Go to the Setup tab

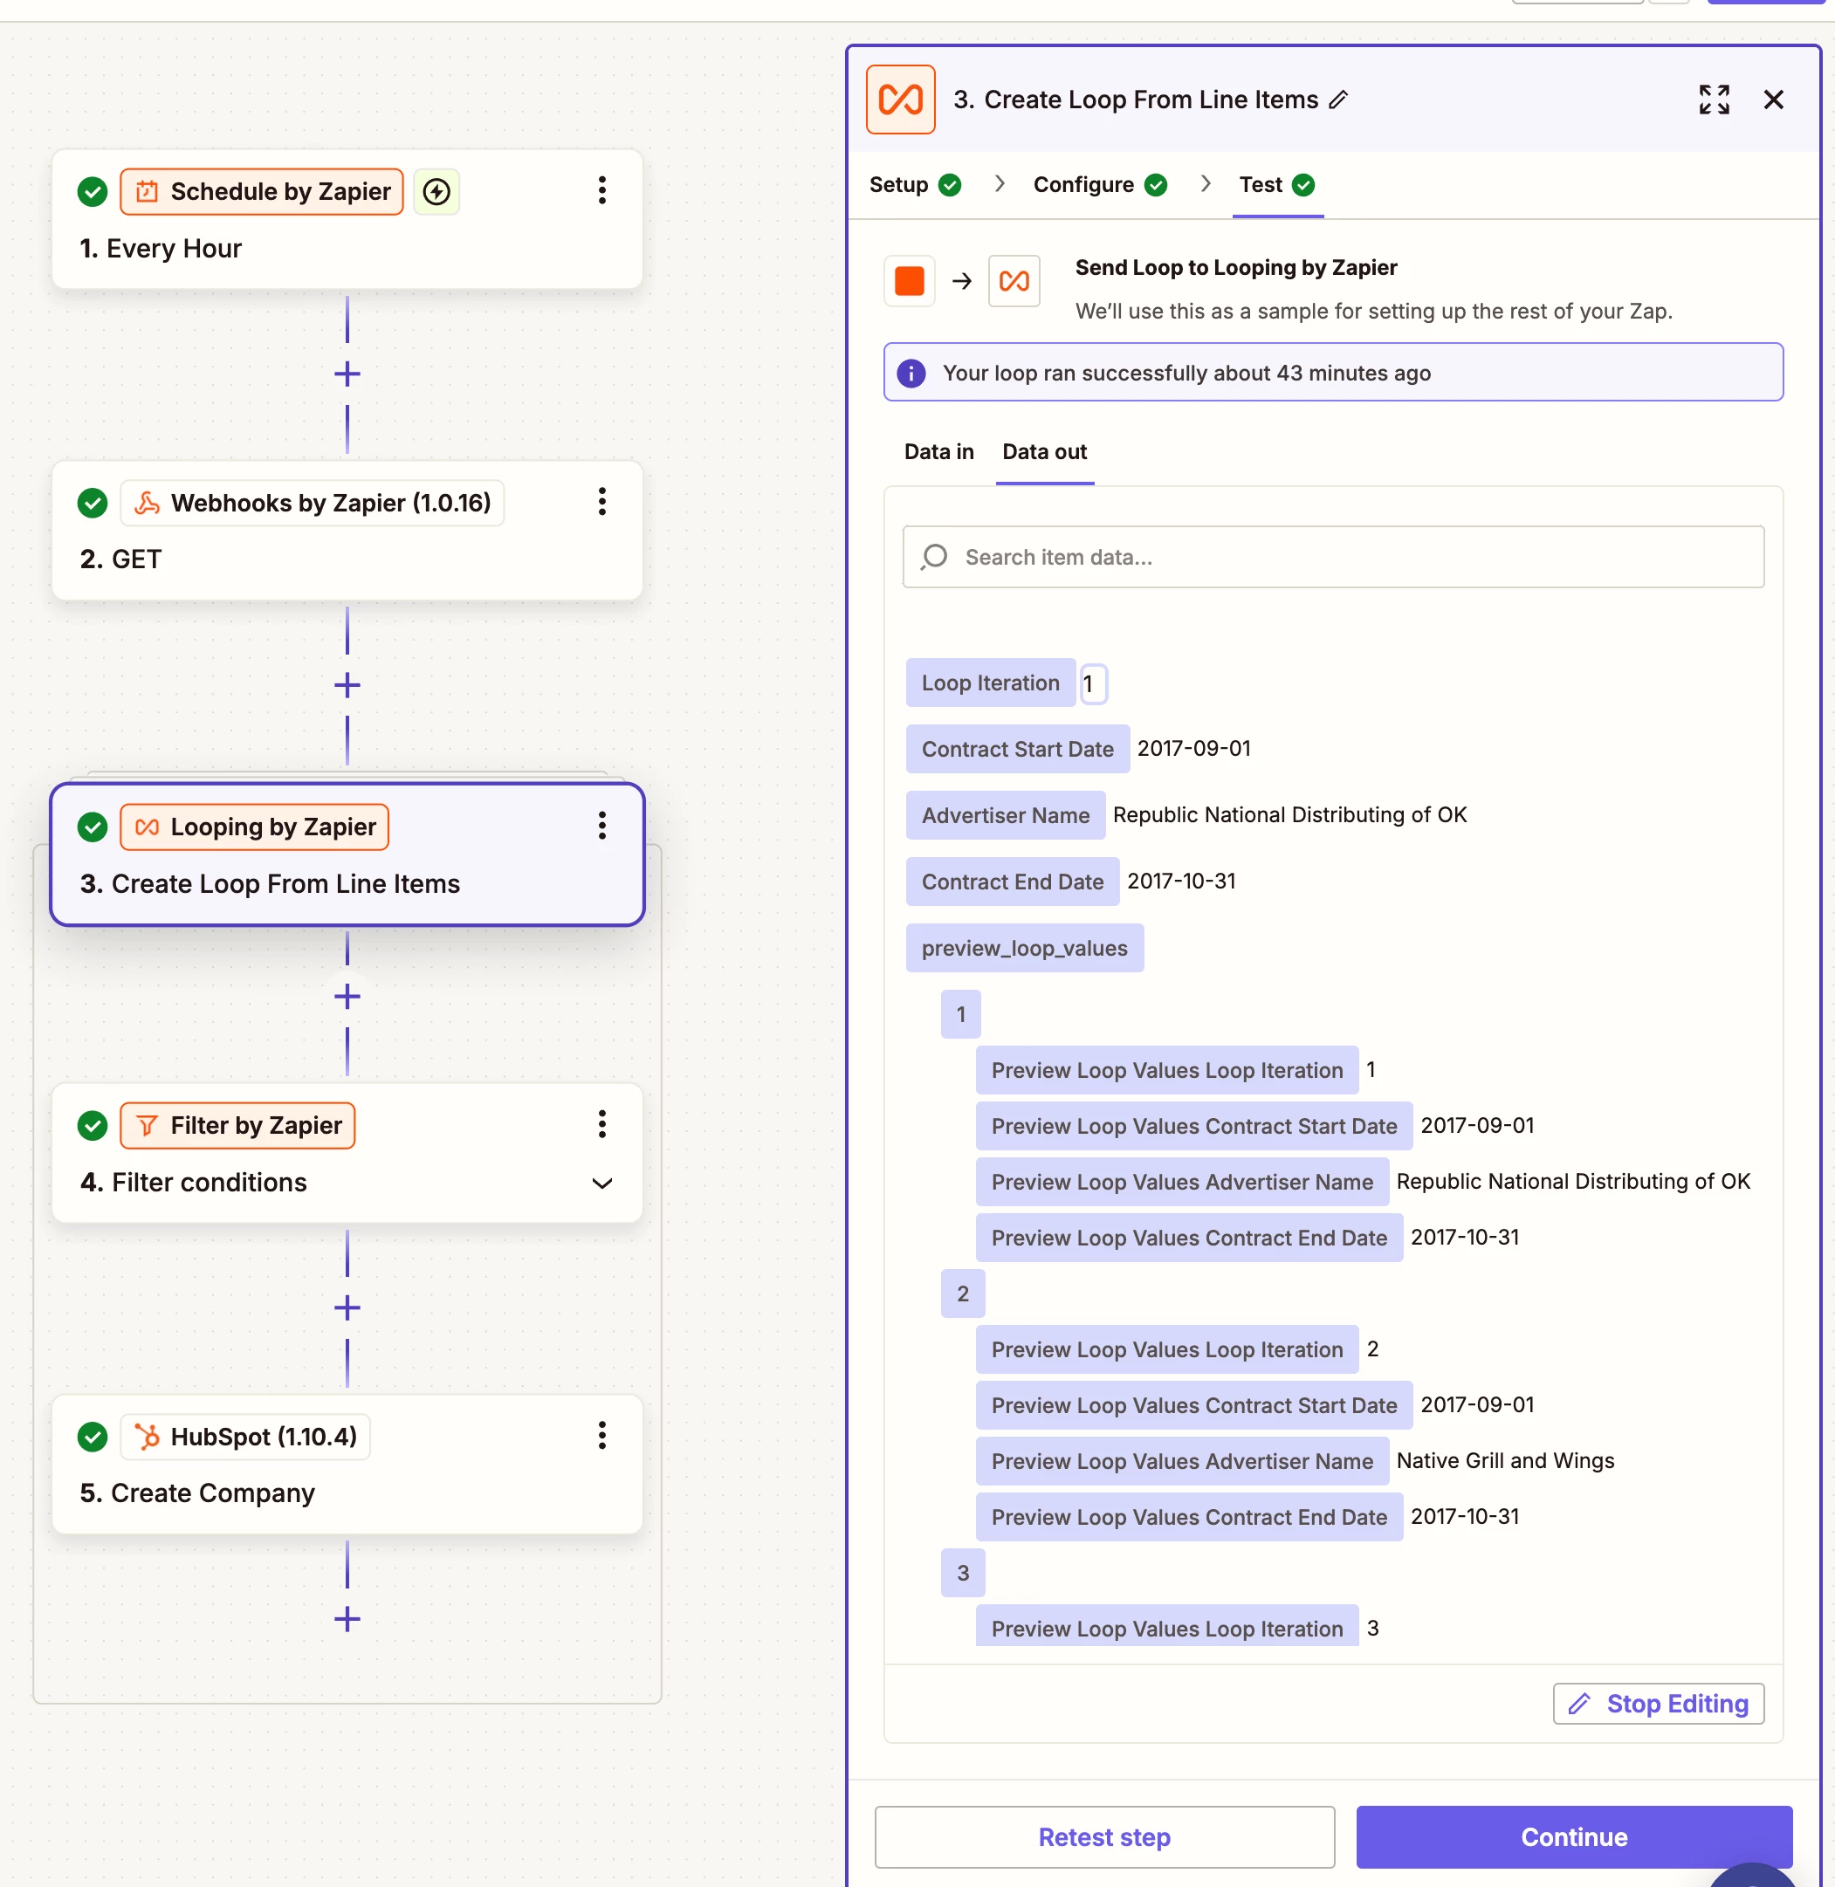point(915,184)
